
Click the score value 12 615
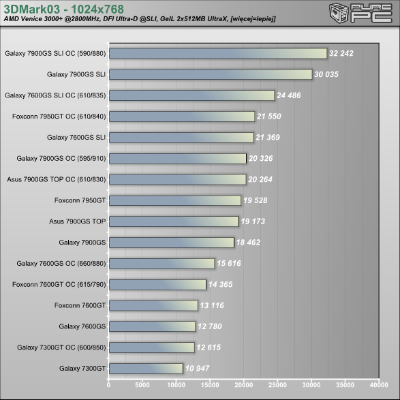point(209,348)
